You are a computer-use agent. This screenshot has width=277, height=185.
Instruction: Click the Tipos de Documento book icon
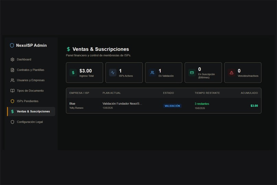tap(12, 91)
